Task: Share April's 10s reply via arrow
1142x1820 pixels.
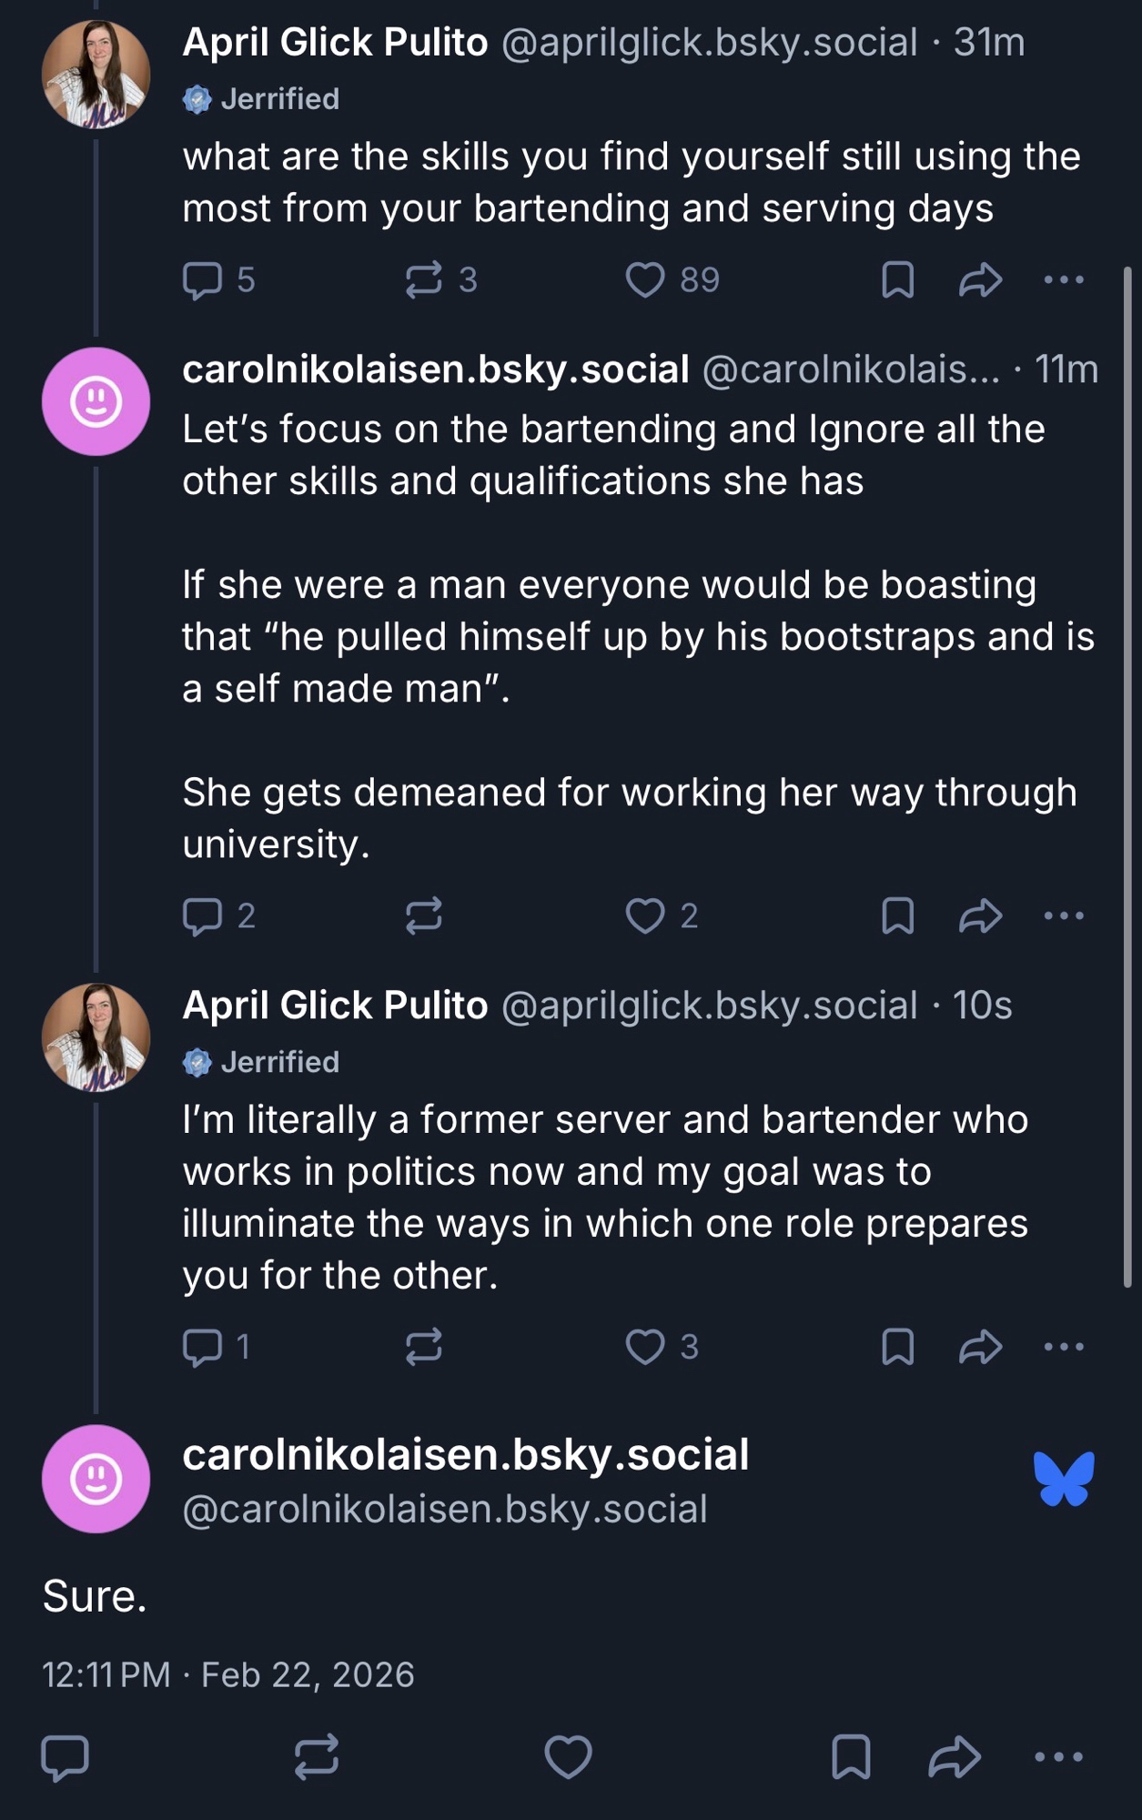Action: point(980,1347)
